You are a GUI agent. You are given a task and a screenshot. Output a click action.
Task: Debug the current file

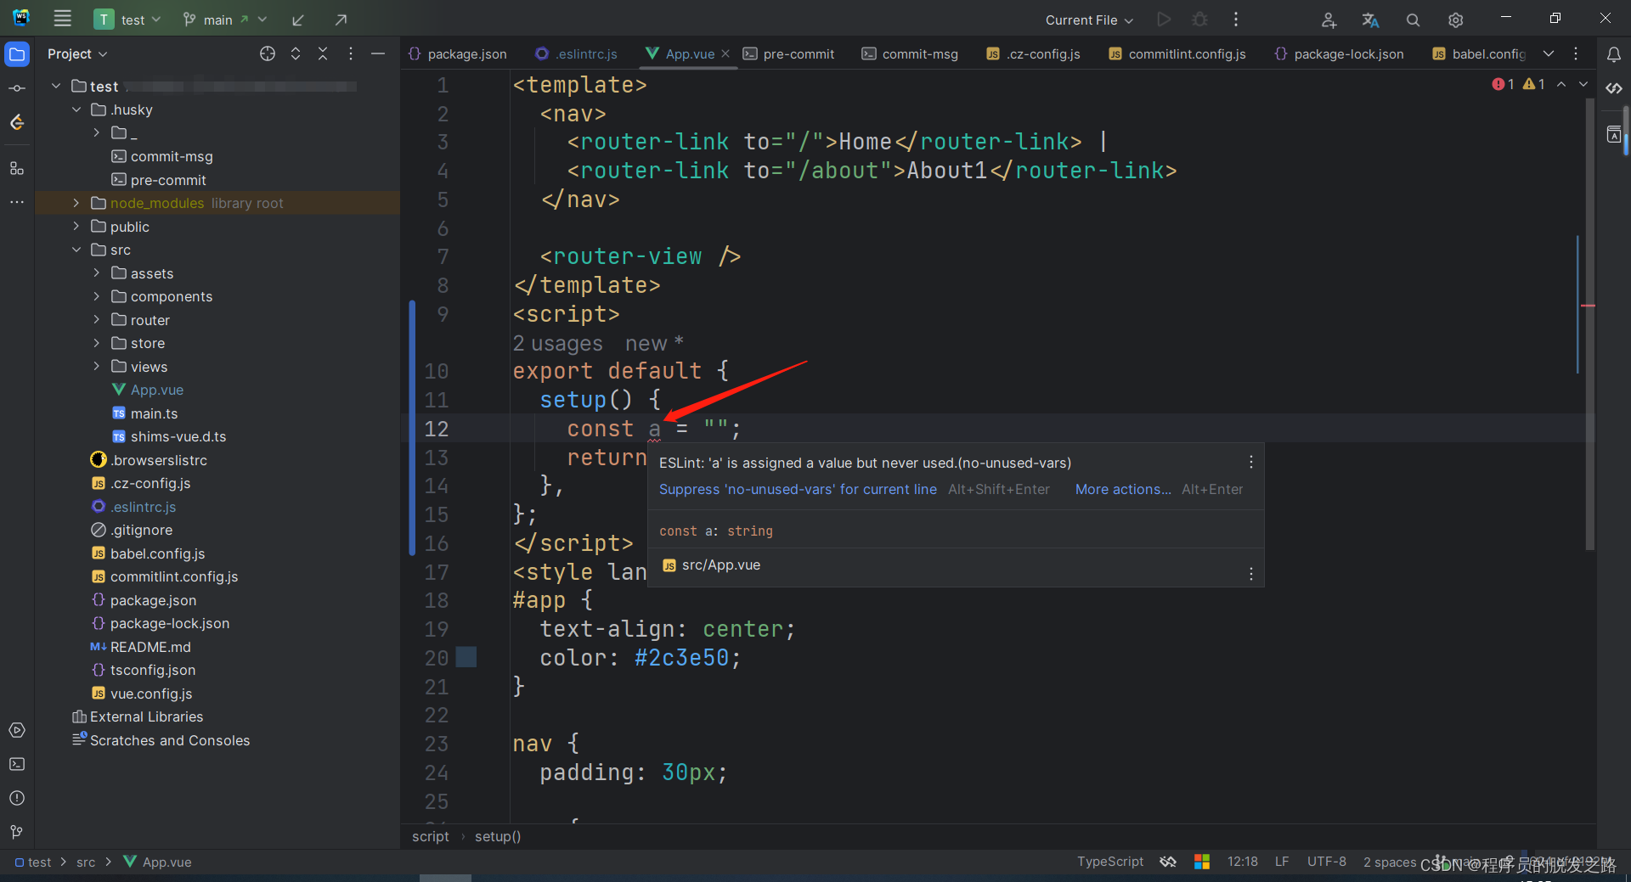tap(1199, 20)
